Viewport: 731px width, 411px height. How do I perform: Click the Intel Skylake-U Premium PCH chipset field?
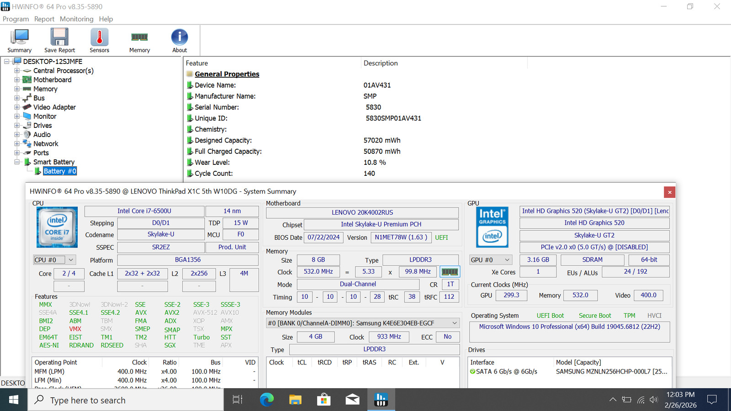381,224
